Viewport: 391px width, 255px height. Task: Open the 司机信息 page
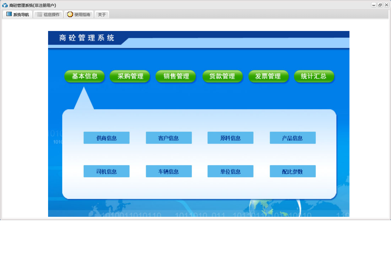tap(106, 171)
